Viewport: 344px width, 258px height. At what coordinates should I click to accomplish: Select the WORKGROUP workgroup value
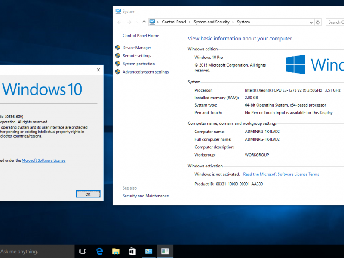point(257,155)
